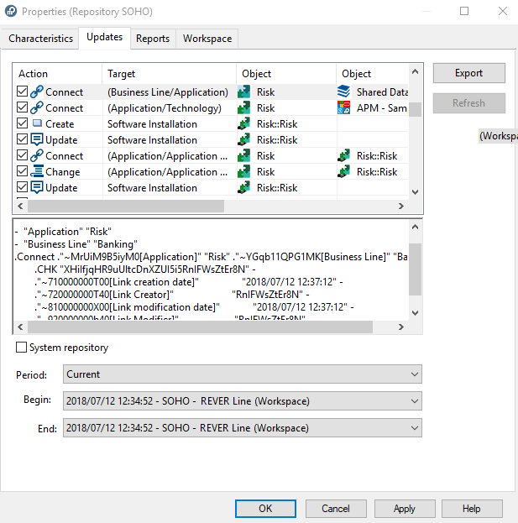This screenshot has height=523, width=518.
Task: Click the Shared Data stack icon
Action: click(x=343, y=92)
